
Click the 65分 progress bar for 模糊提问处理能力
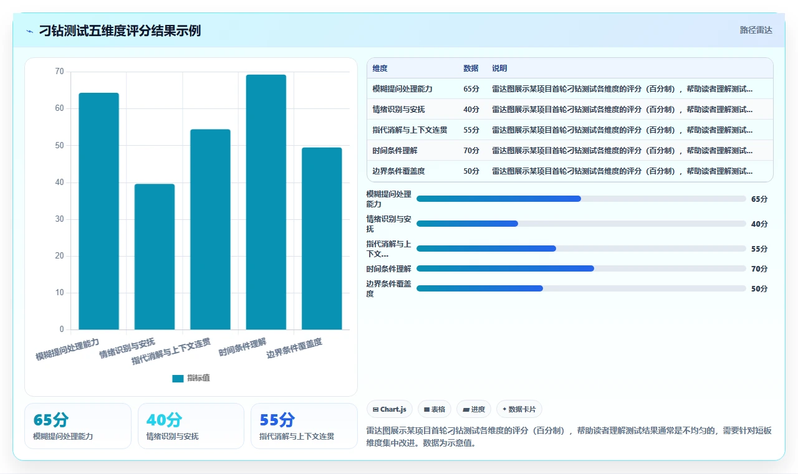pyautogui.click(x=581, y=199)
